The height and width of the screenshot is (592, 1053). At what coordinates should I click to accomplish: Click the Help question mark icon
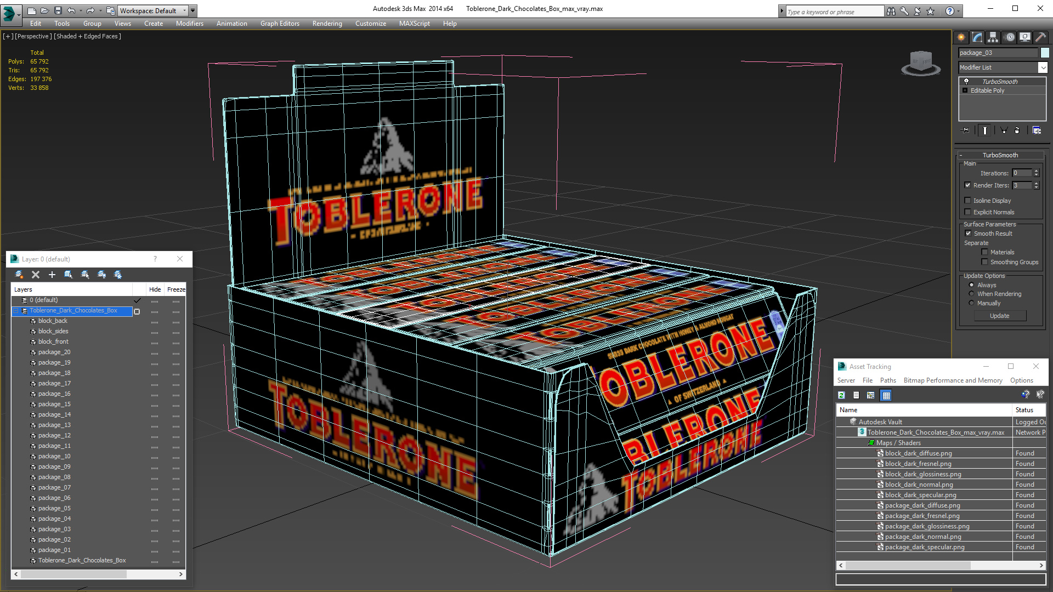[950, 11]
